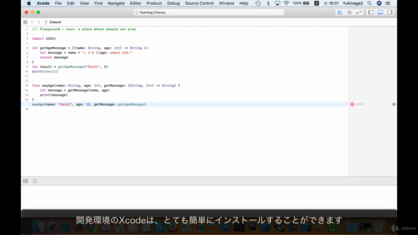Open Siri from menu bar
This screenshot has height=235, width=418.
379,3
